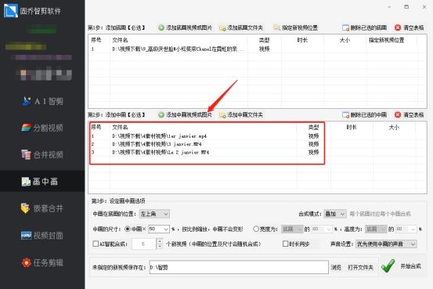Click 添加中画文件夹 button
Image resolution: width=433 pixels, height=289 pixels.
tap(241, 114)
